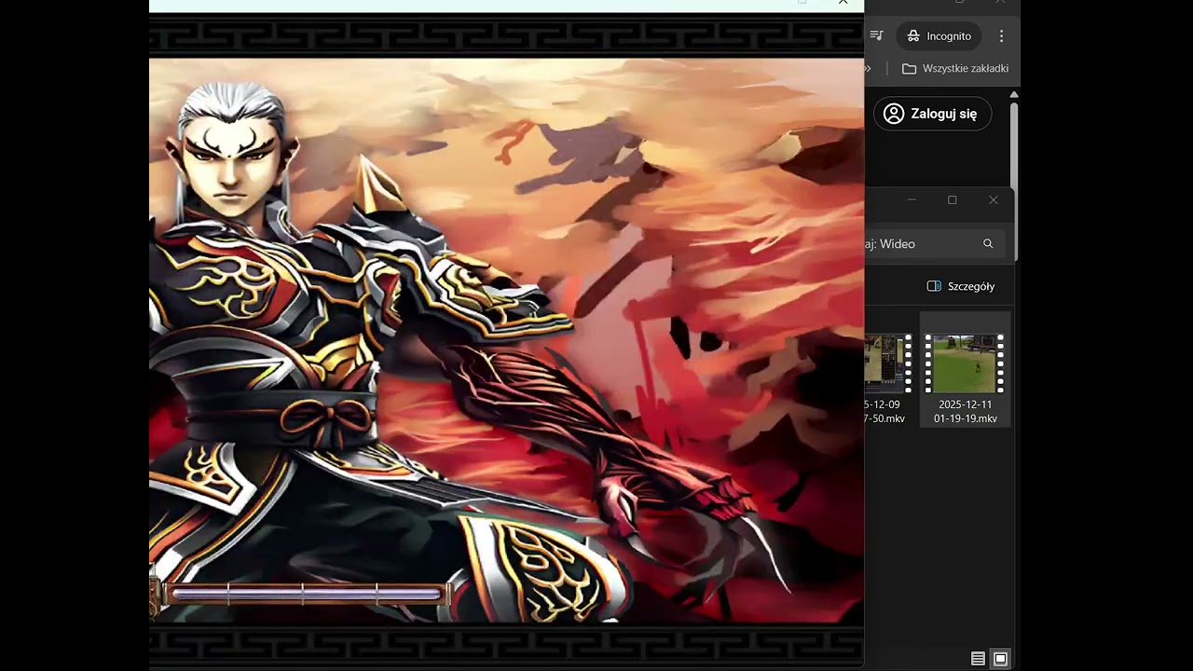Click the Incognito profile button in Chrome
This screenshot has width=1193, height=671.
coord(939,35)
